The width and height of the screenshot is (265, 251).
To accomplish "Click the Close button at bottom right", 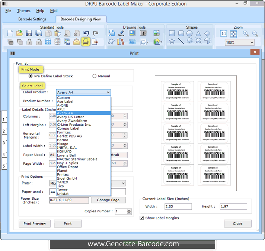I will coord(237,223).
